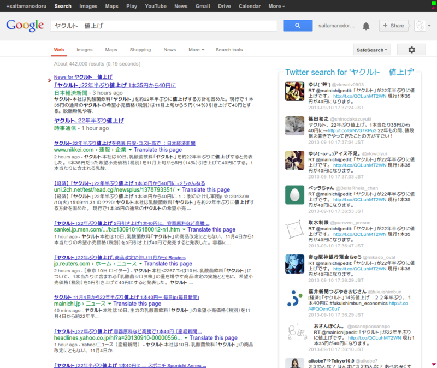
Task: Click username @aikobe7 in tweet list
Action: (x=367, y=361)
